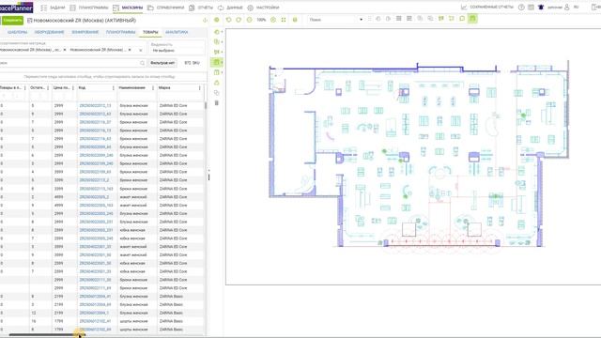The image size is (601, 338).
Task: Click the ungroup objects icon
Action: point(430,19)
